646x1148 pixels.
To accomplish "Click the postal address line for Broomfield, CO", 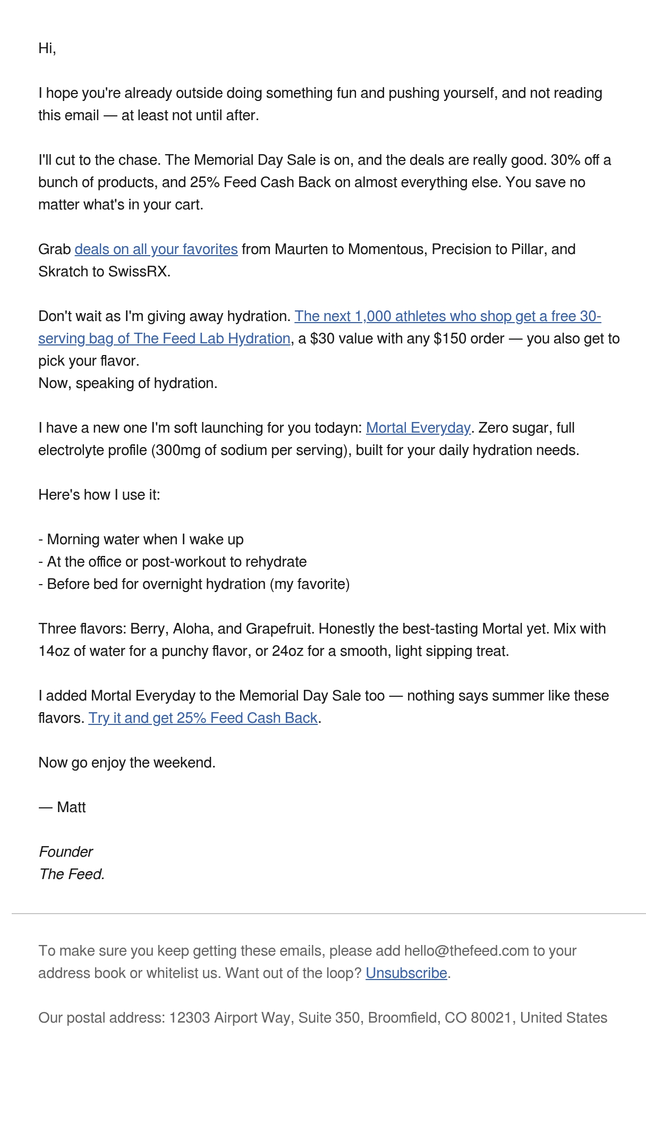I will click(x=322, y=1018).
